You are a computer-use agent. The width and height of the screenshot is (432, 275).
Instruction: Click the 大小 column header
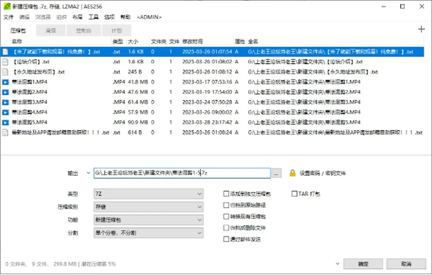point(133,41)
